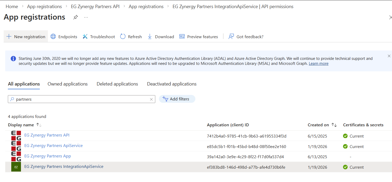Open Preview features
The image size is (392, 182).
[199, 37]
